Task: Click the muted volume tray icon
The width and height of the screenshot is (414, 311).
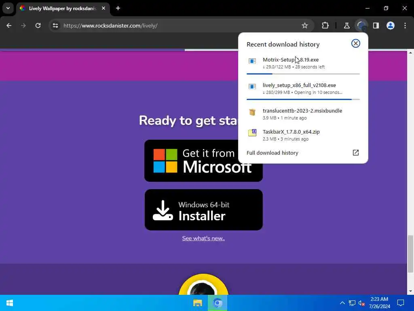Action: [x=361, y=303]
